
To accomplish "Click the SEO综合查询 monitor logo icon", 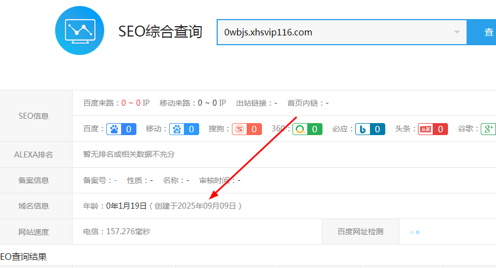I will 80,31.
